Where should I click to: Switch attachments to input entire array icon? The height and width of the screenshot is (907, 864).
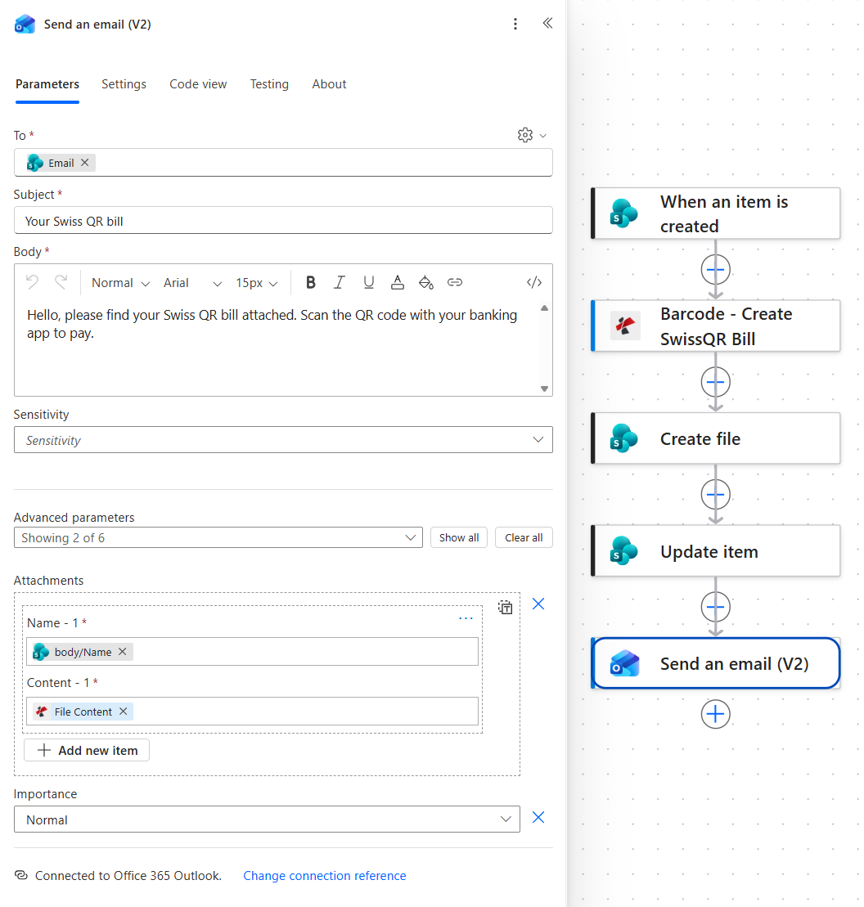click(x=505, y=607)
